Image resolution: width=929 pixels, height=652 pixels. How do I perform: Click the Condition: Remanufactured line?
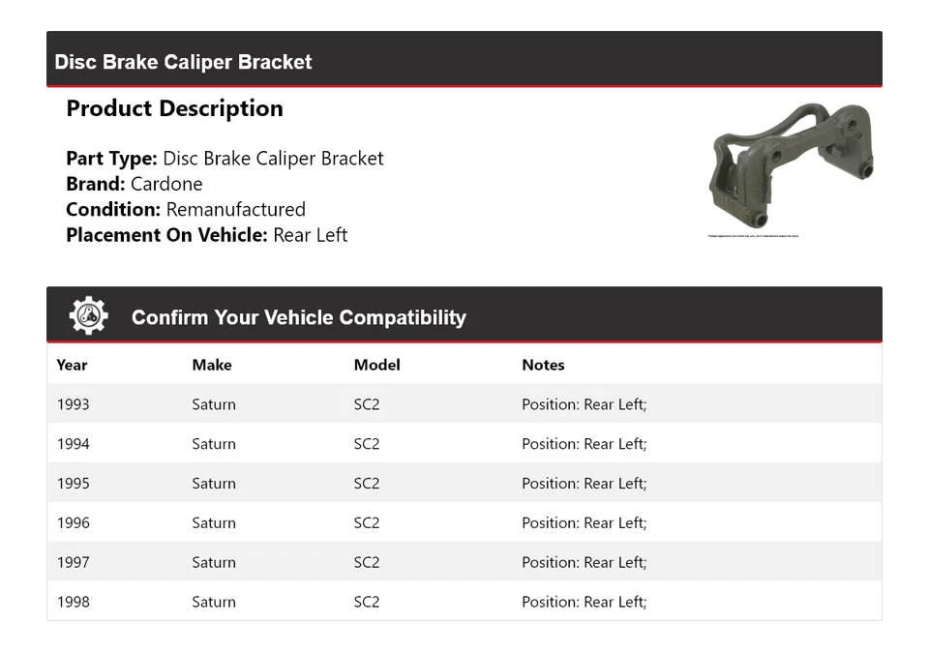(186, 209)
